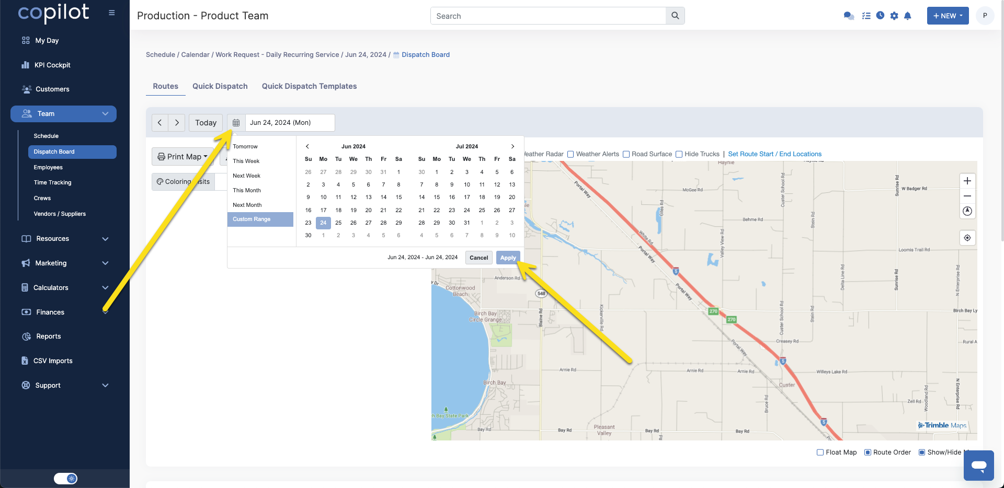The height and width of the screenshot is (488, 1004).
Task: Enable the Road Surface checkbox
Action: 626,154
